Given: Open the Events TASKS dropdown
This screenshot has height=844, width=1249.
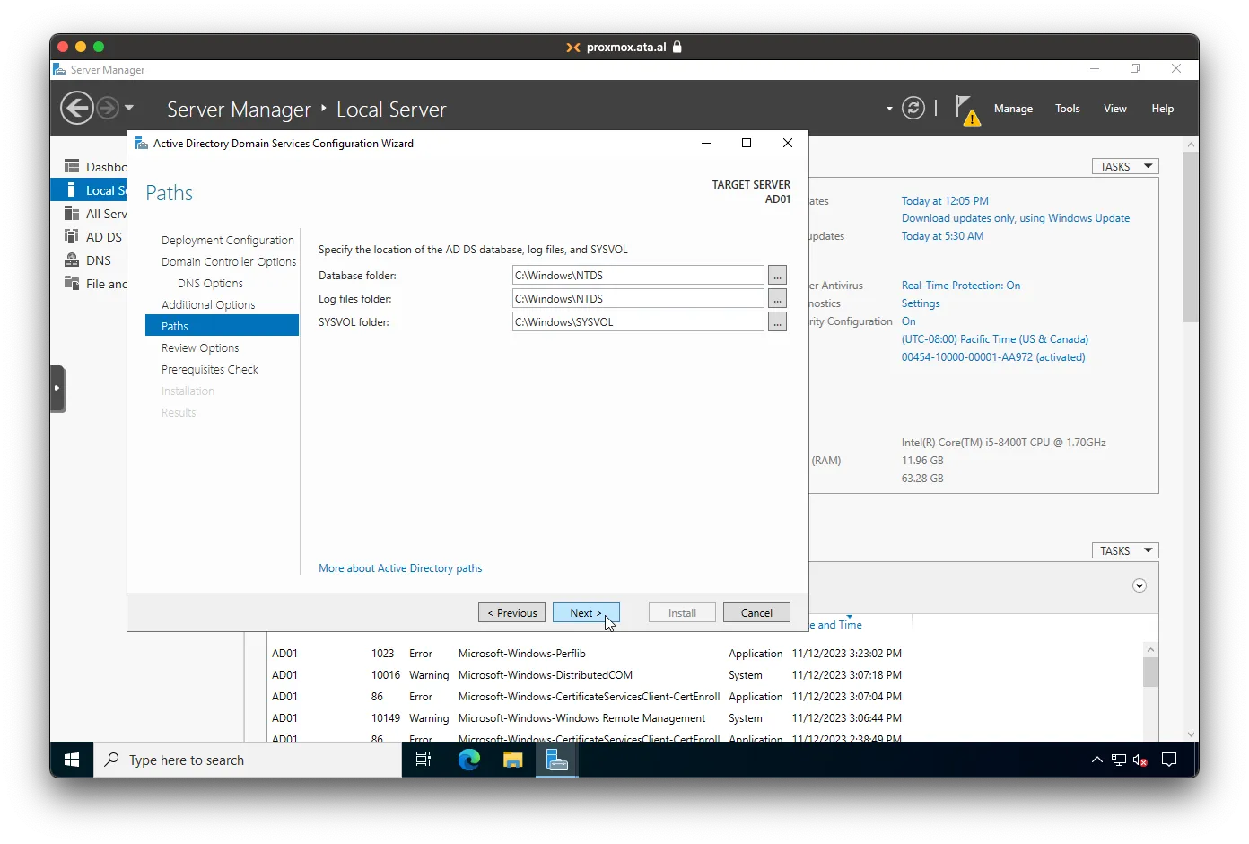Looking at the screenshot, I should [x=1125, y=550].
